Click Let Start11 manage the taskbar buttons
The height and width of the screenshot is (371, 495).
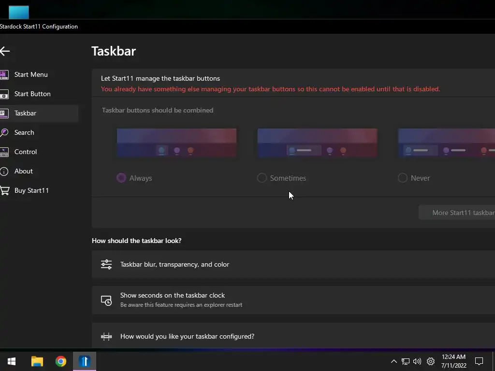pos(160,79)
